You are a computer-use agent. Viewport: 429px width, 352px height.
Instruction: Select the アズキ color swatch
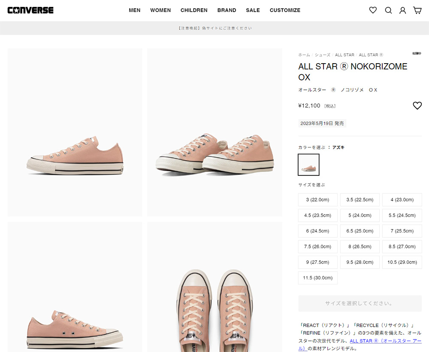[x=308, y=165]
